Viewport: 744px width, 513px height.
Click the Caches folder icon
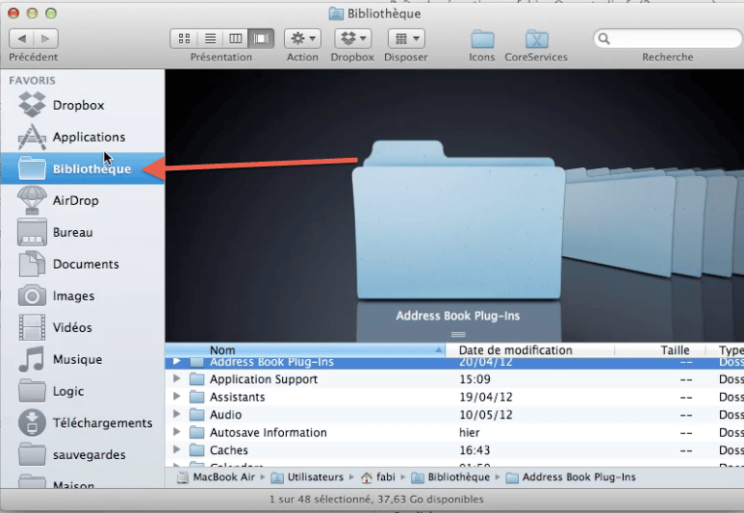coord(196,449)
